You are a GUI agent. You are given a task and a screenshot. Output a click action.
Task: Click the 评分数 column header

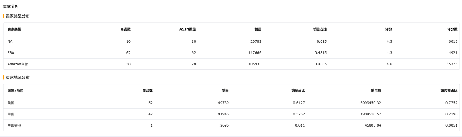click(x=452, y=29)
